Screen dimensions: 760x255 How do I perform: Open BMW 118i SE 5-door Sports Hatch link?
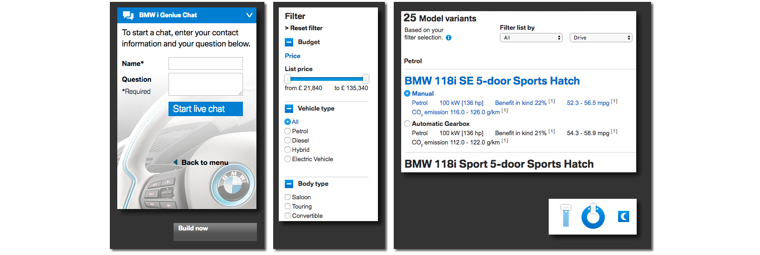[x=492, y=81]
